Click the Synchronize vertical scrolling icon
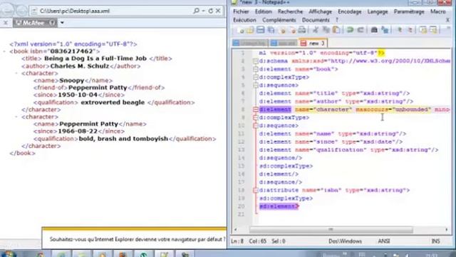This screenshot has height=257, width=456. coord(423,30)
